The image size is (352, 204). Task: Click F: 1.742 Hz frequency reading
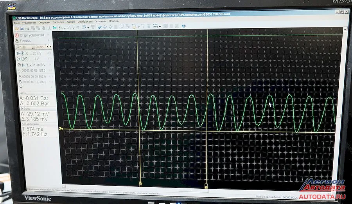(35, 134)
